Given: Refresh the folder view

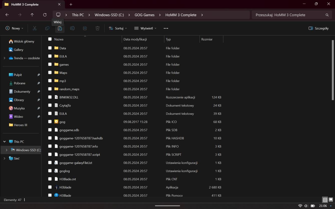Looking at the screenshot, I should coord(45,15).
